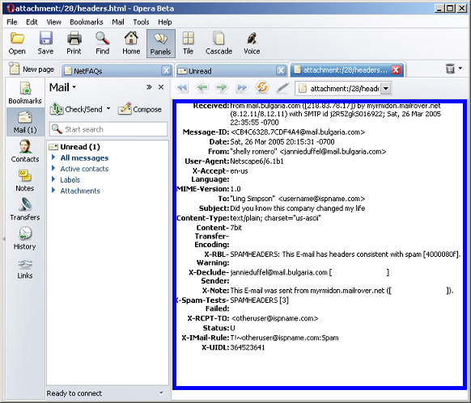
Task: Open the Labels link
Action: (70, 180)
